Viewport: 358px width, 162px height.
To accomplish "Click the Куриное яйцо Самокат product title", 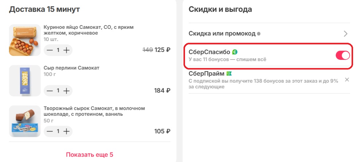I will tap(89, 30).
